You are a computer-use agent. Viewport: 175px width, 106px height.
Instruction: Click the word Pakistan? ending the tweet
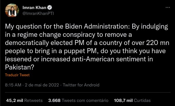tap(20, 67)
